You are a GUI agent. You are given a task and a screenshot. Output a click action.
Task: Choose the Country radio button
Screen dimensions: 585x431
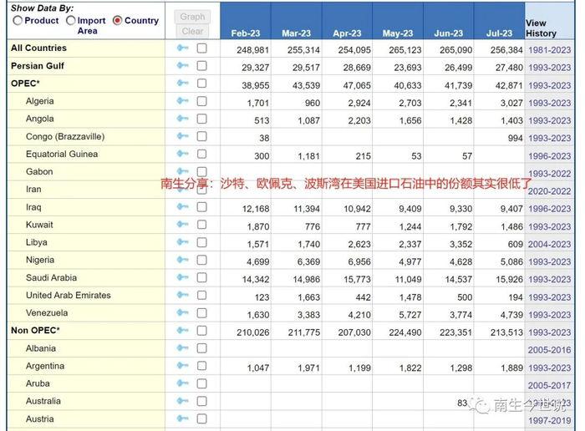(117, 21)
